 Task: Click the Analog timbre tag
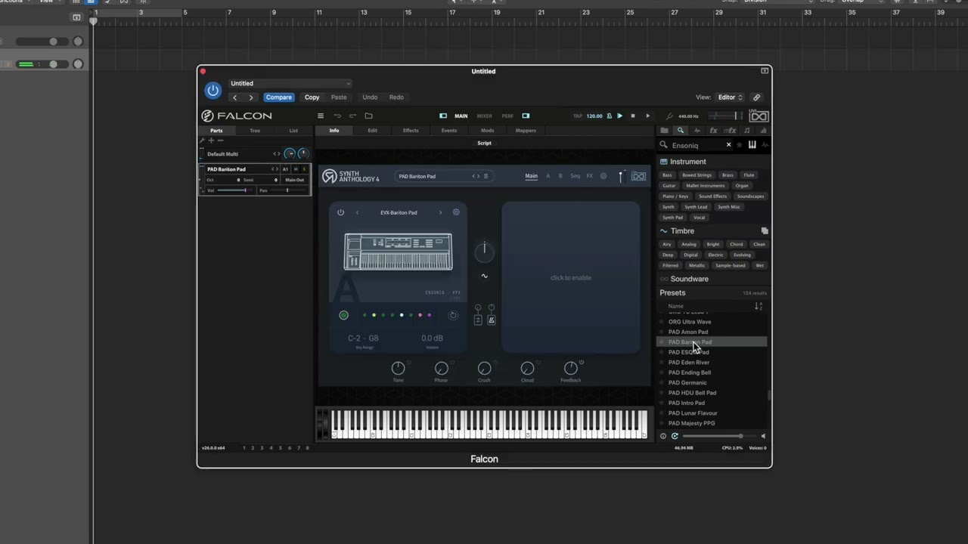(x=688, y=244)
